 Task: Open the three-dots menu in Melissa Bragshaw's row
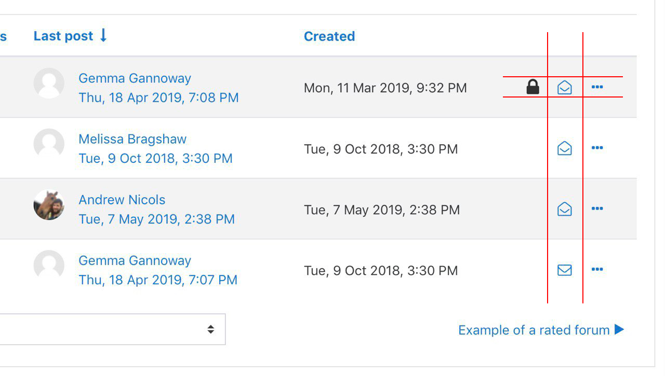[x=597, y=148]
